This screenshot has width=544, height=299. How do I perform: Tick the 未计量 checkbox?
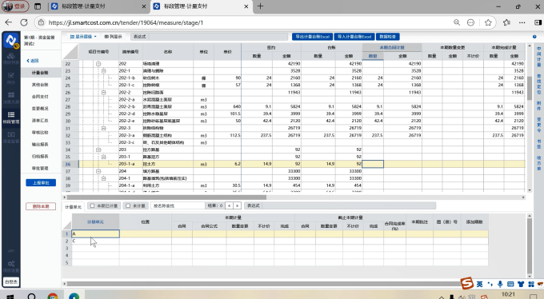128,205
